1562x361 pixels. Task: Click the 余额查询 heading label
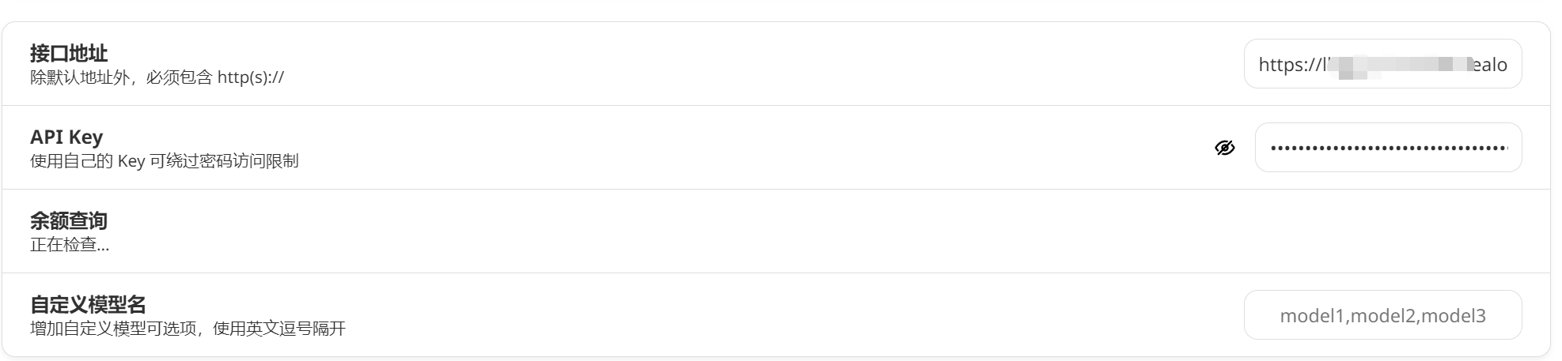69,220
